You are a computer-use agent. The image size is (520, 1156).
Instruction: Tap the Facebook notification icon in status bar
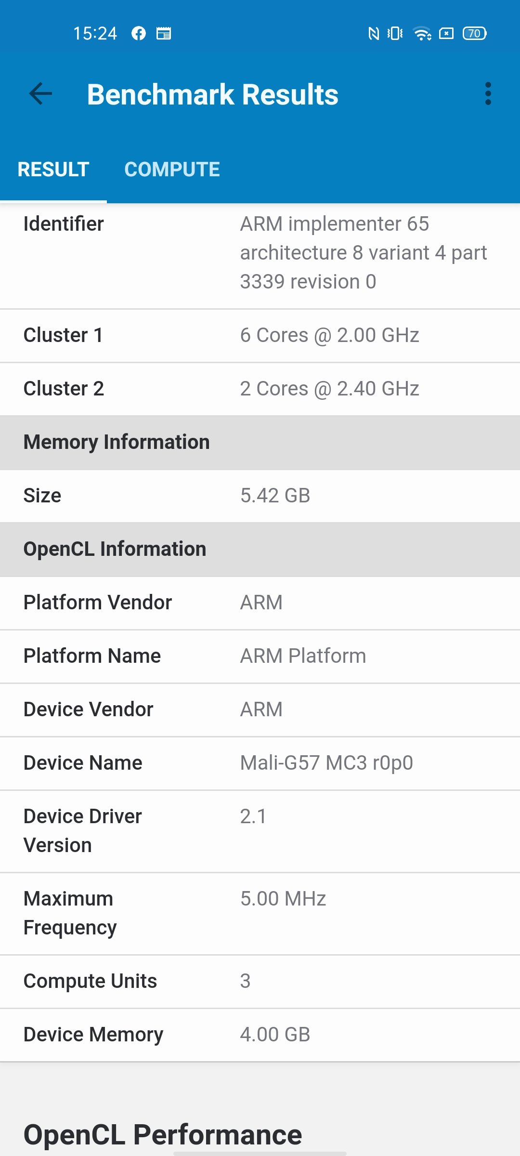[x=139, y=33]
